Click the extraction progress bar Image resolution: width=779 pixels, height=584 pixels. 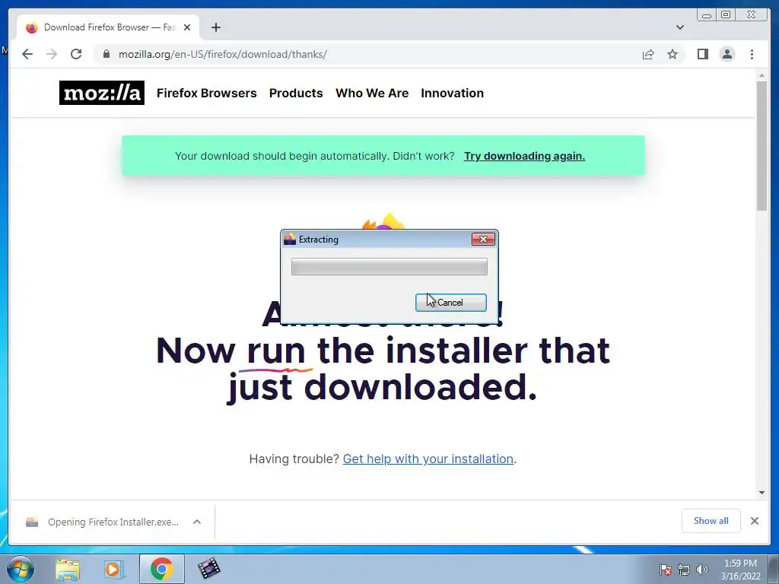coord(389,267)
